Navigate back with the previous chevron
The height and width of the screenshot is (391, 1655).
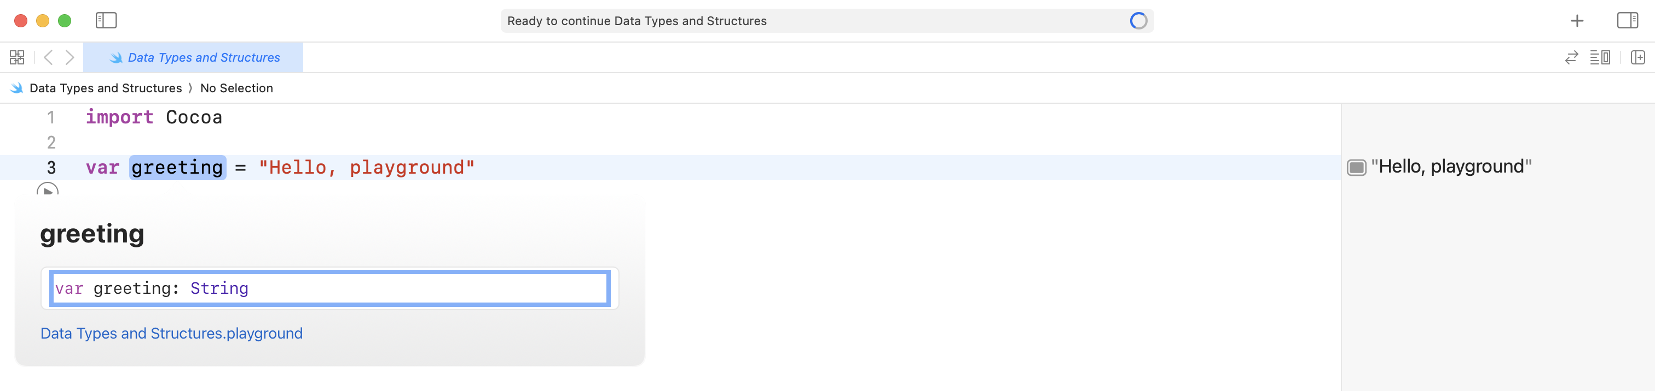click(48, 57)
